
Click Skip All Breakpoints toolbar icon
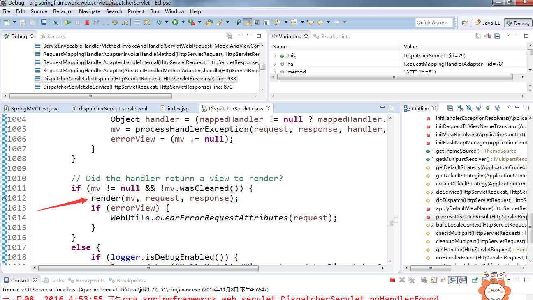pyautogui.click(x=55, y=22)
